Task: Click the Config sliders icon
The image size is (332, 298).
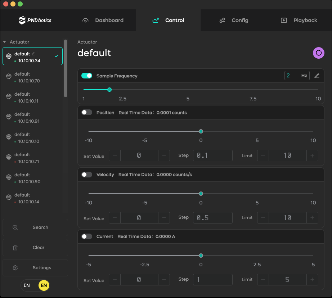Action: coord(222,20)
